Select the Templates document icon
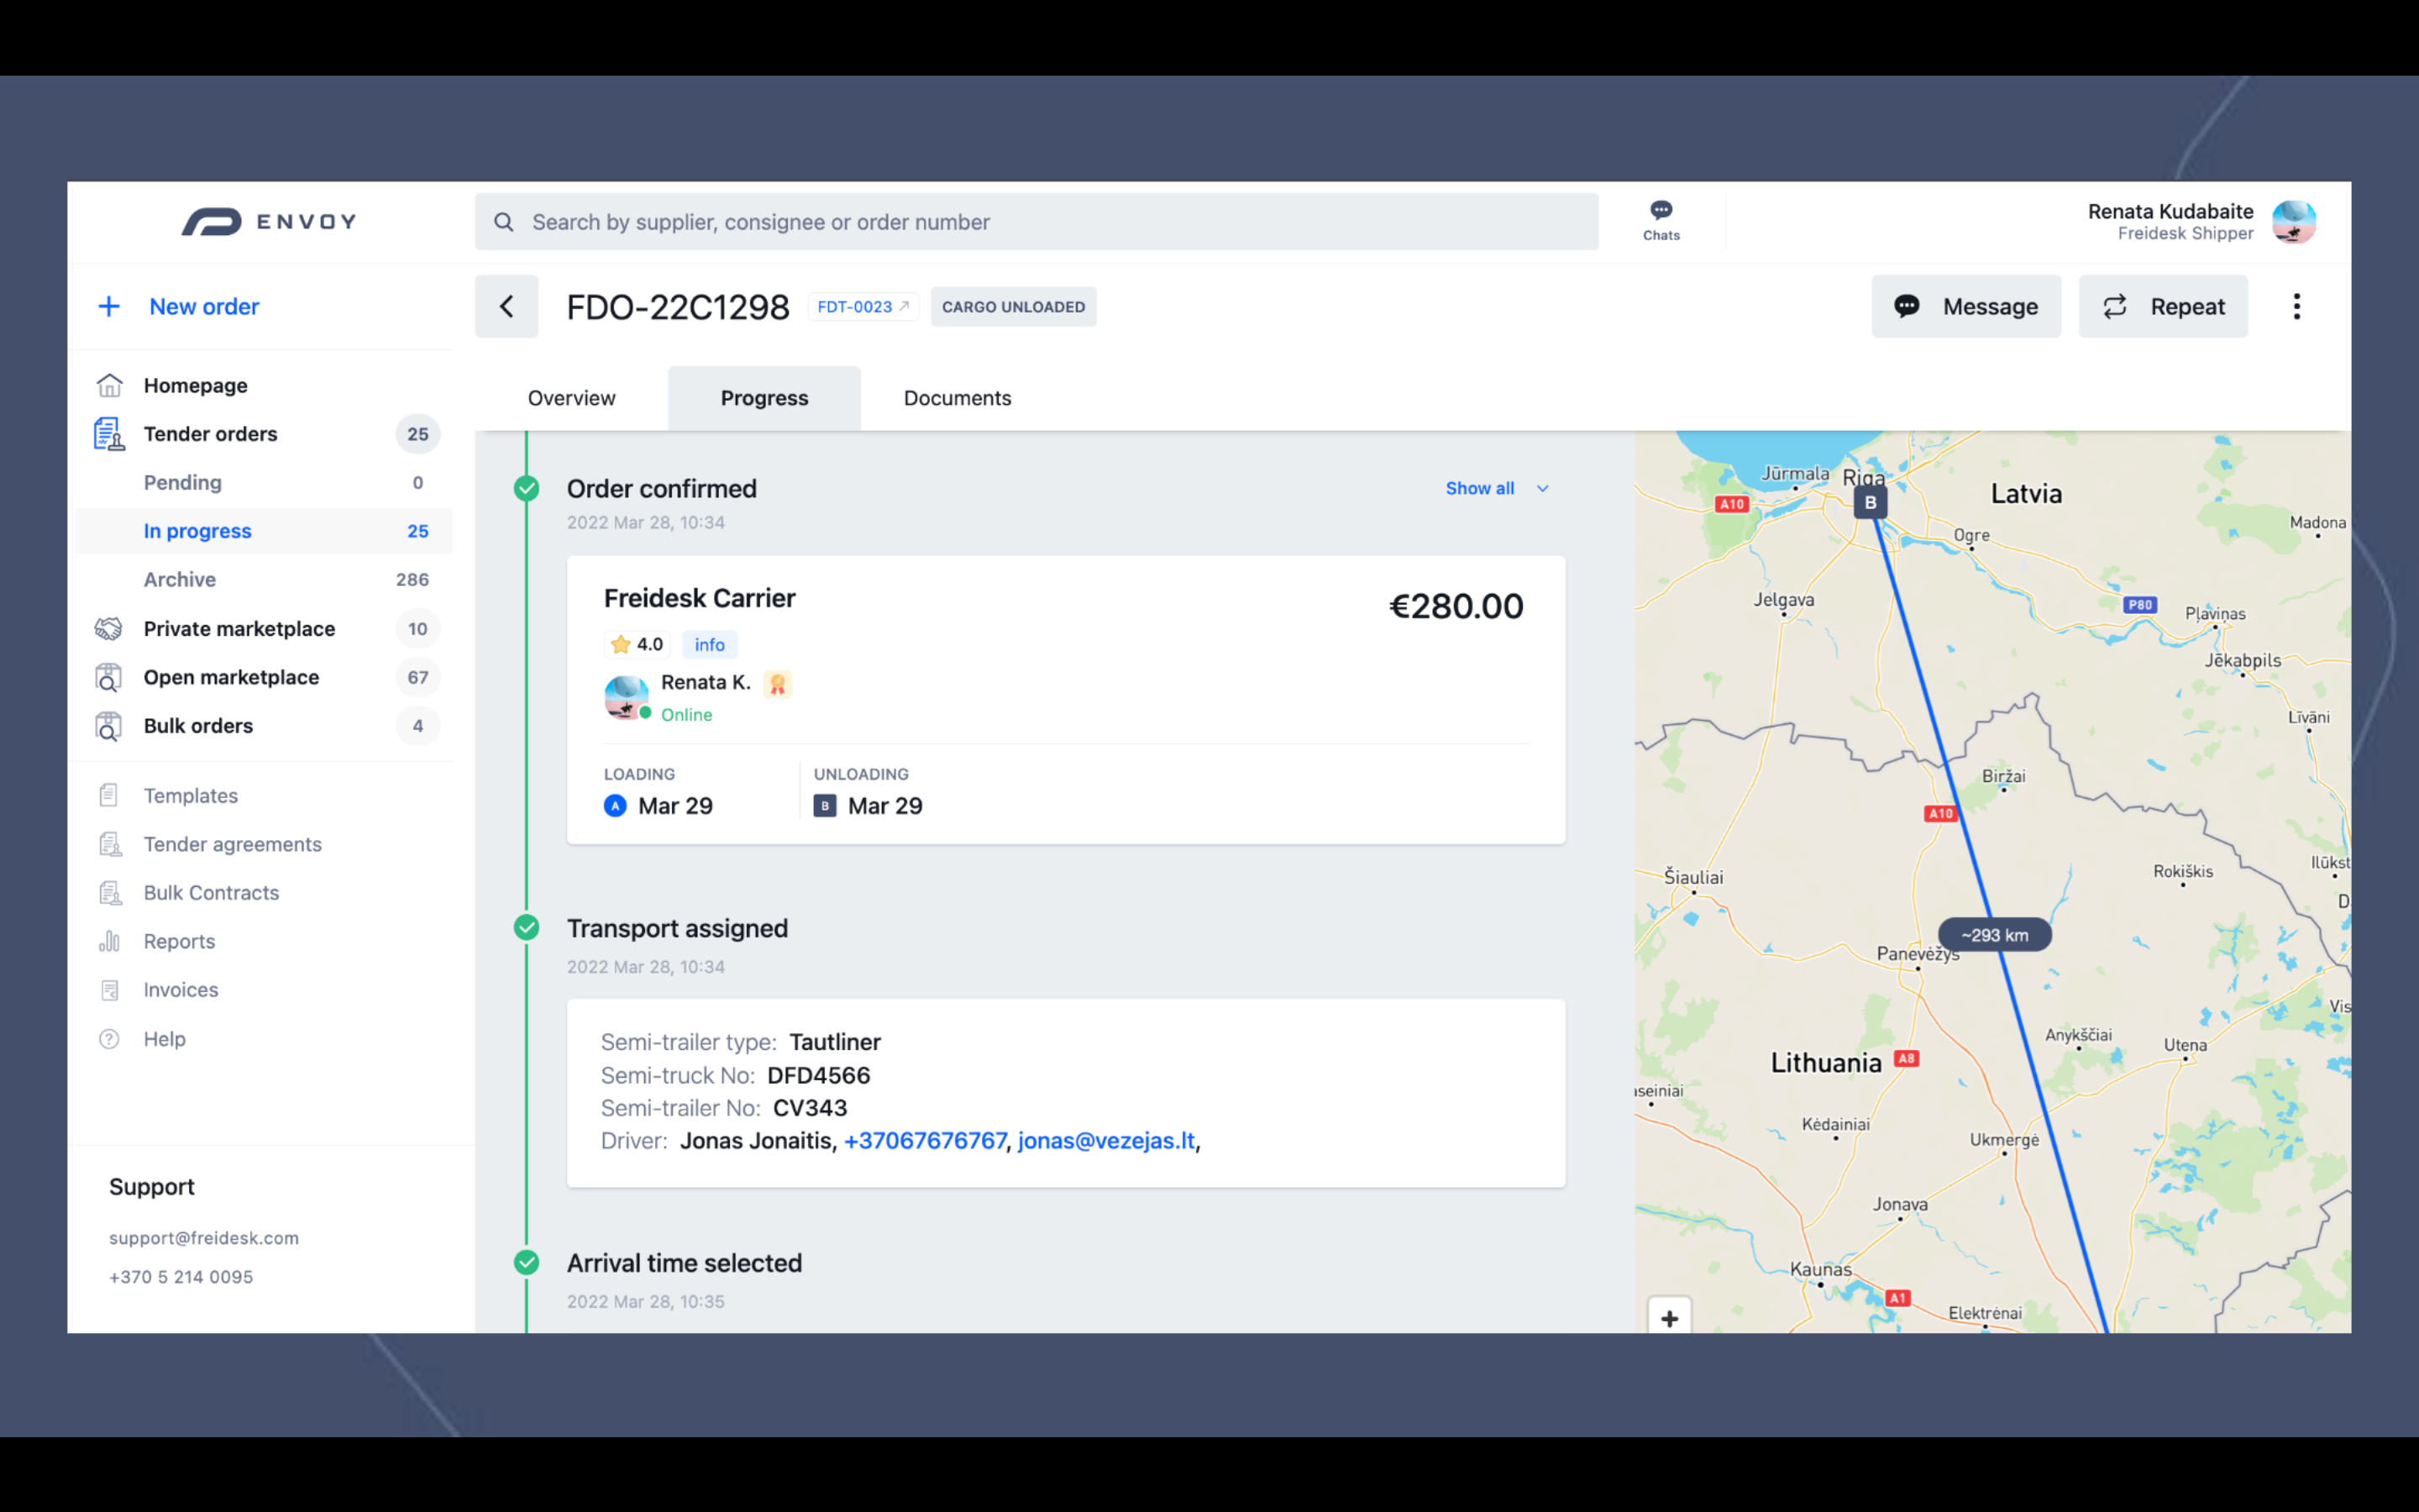This screenshot has height=1512, width=2419. [x=110, y=794]
